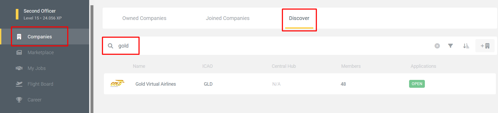Viewport: 498px width, 113px height.
Task: Switch to the Joined Companies tab
Action: coord(228,18)
